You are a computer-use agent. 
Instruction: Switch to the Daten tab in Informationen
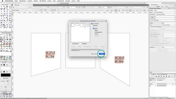point(162,7)
